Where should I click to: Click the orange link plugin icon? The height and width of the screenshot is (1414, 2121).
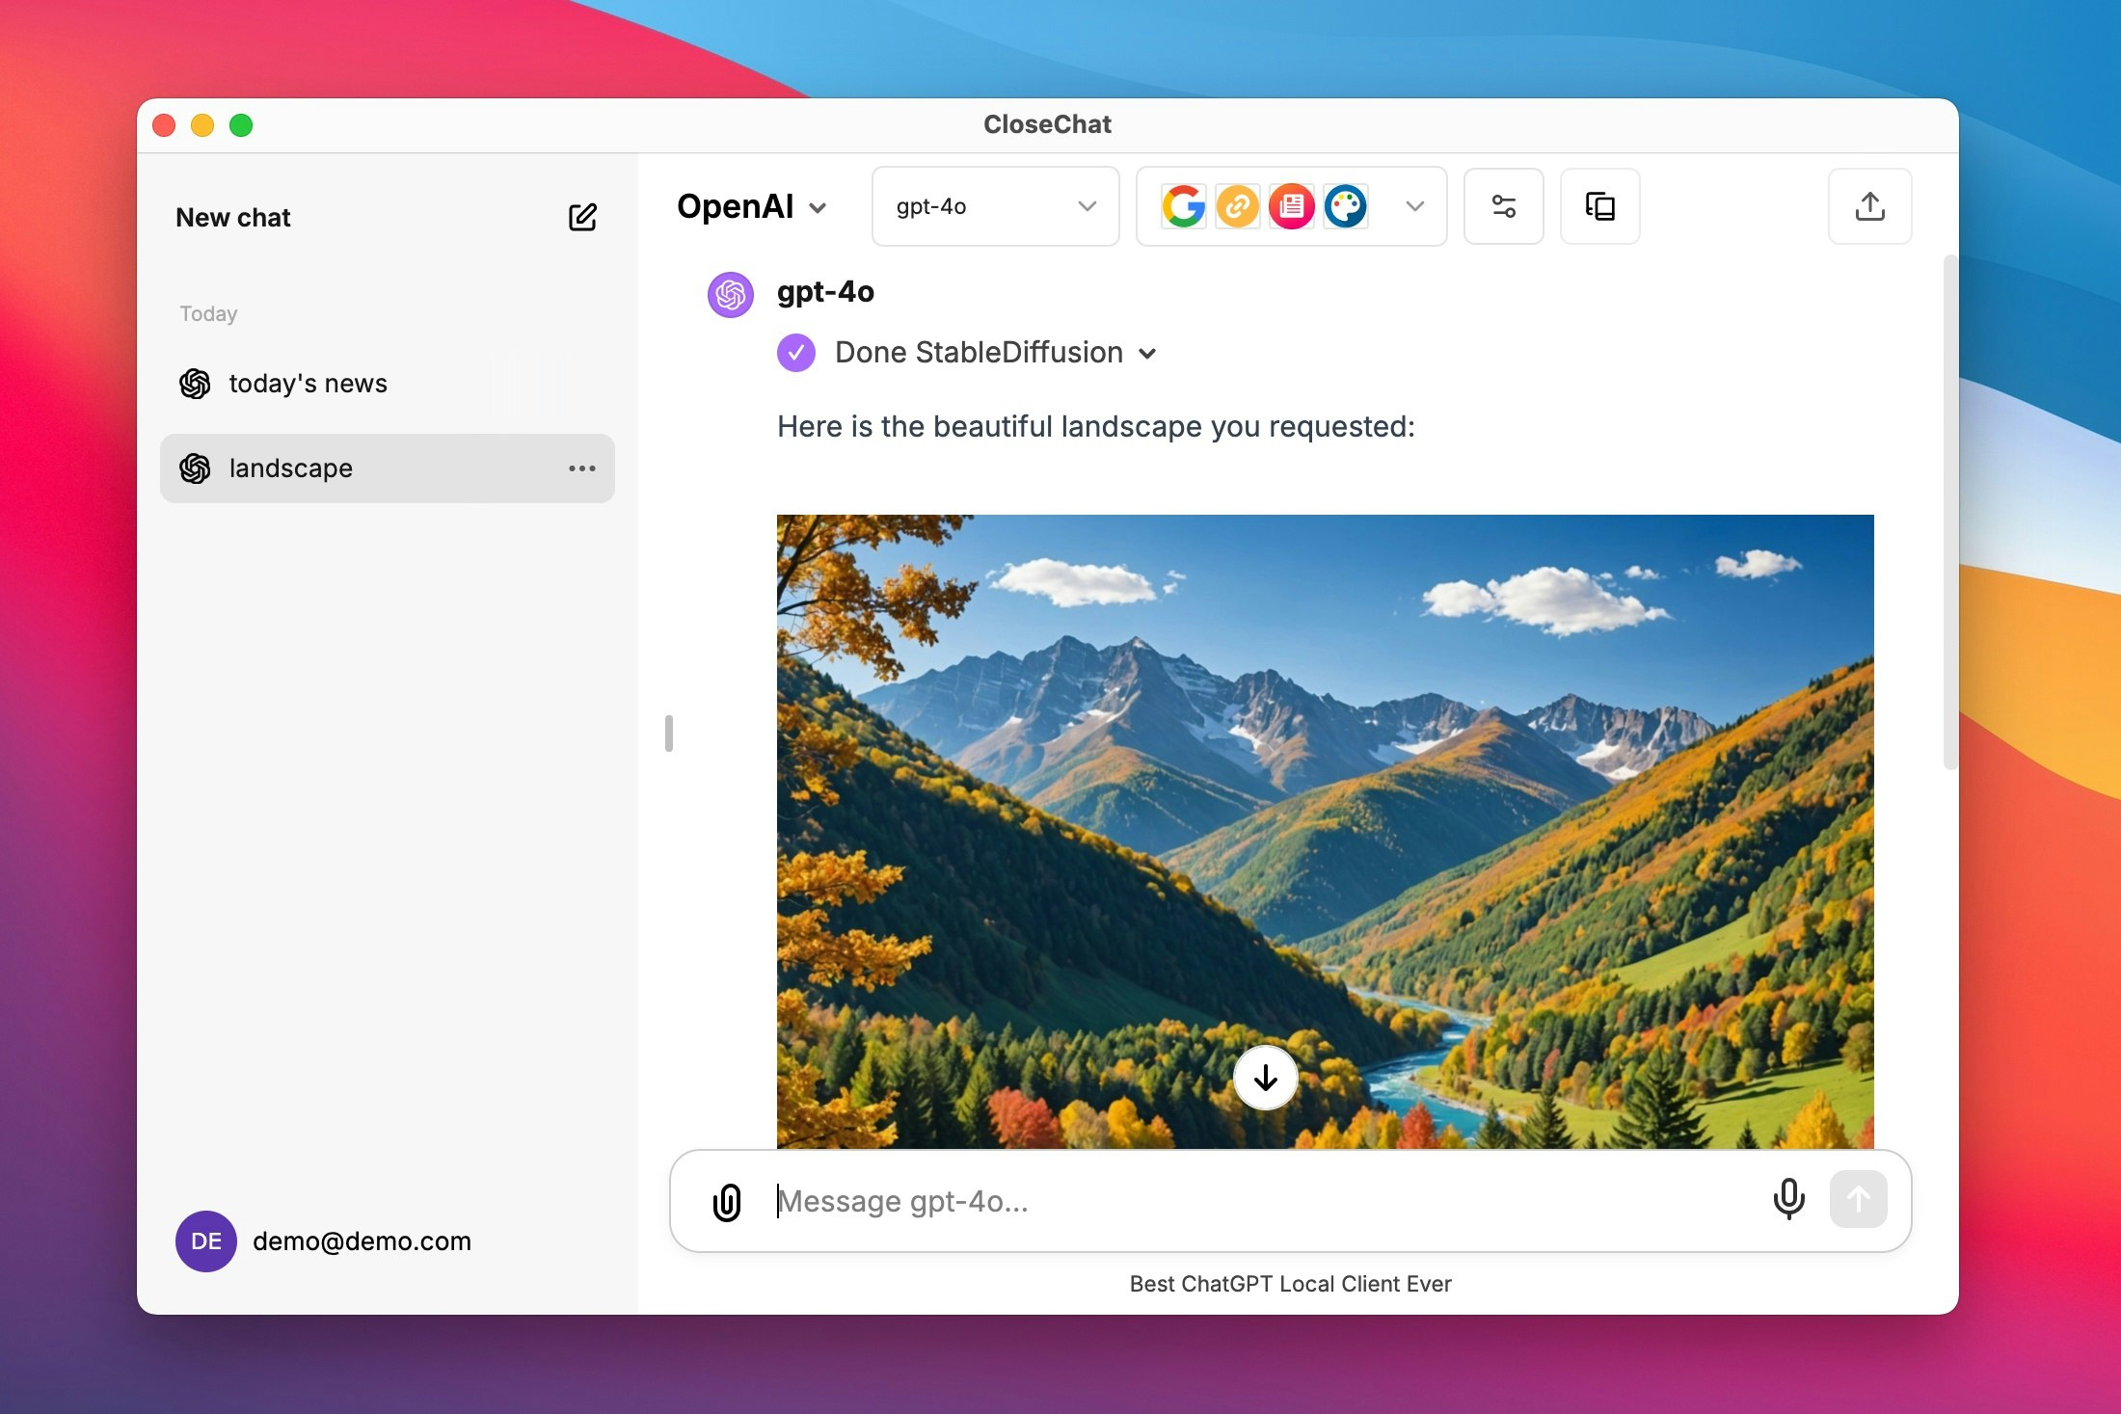[1237, 206]
